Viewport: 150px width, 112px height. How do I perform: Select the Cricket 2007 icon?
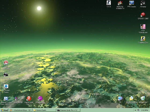pos(143,15)
